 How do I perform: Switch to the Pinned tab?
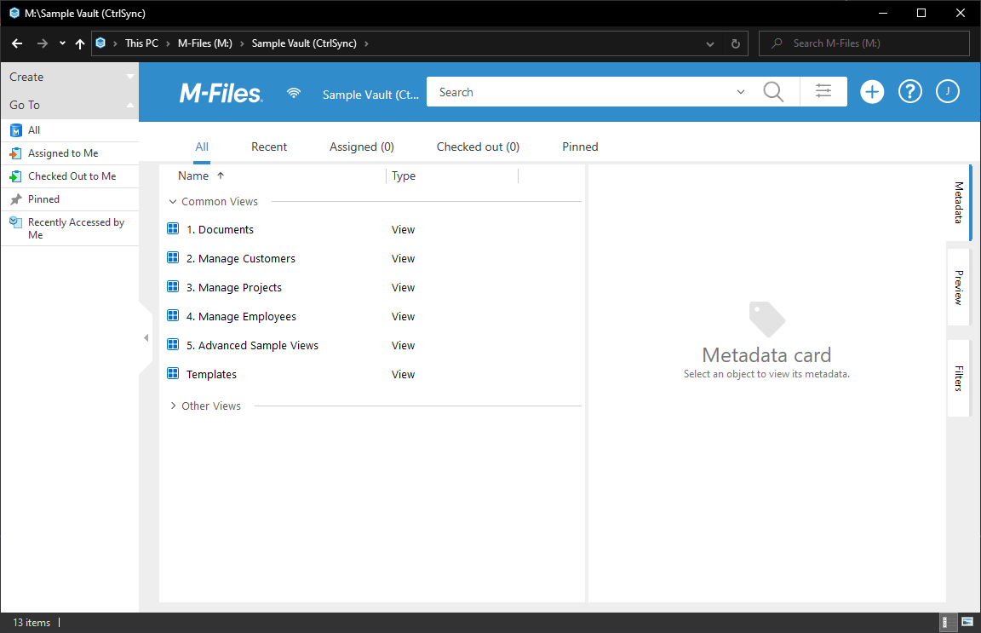(x=580, y=147)
